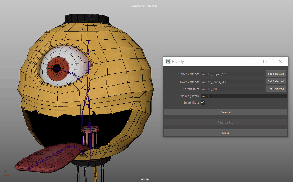Set Selected for Lower Verts Set
The image size is (293, 182).
(x=276, y=81)
